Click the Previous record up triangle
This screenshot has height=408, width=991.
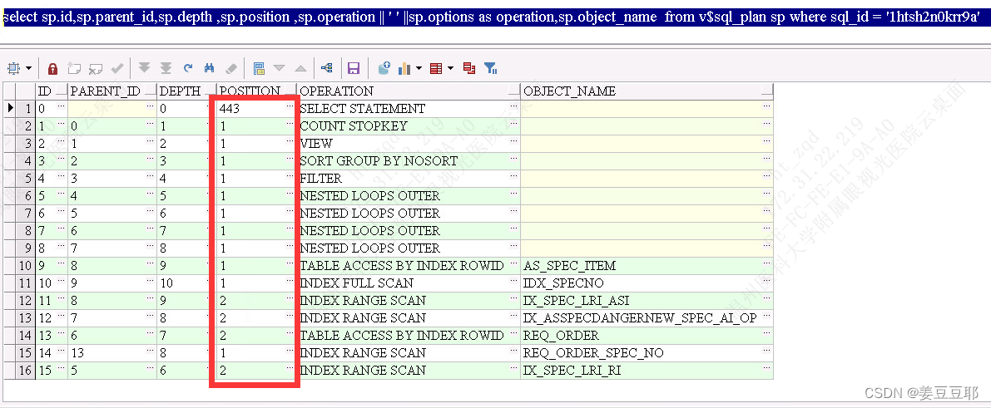pos(301,68)
